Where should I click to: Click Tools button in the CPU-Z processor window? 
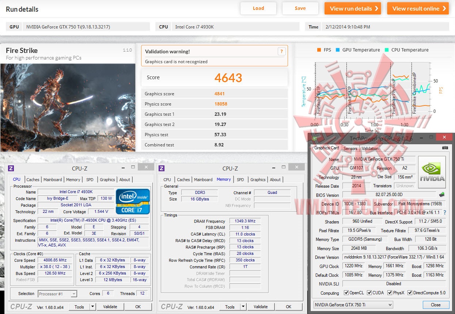pos(79,307)
